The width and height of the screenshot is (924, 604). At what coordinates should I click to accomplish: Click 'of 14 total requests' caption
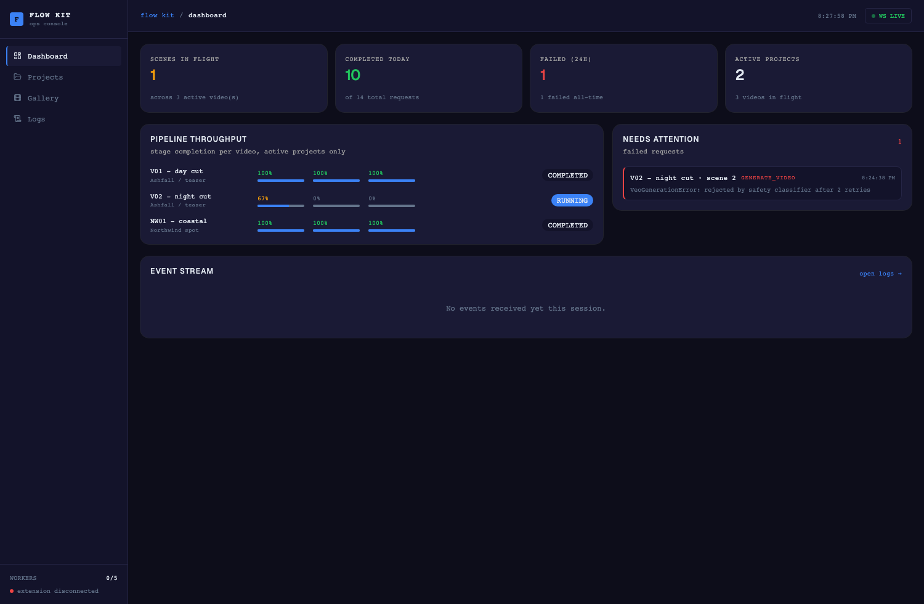click(382, 97)
